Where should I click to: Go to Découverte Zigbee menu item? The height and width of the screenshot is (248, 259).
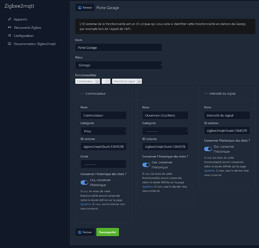[27, 28]
